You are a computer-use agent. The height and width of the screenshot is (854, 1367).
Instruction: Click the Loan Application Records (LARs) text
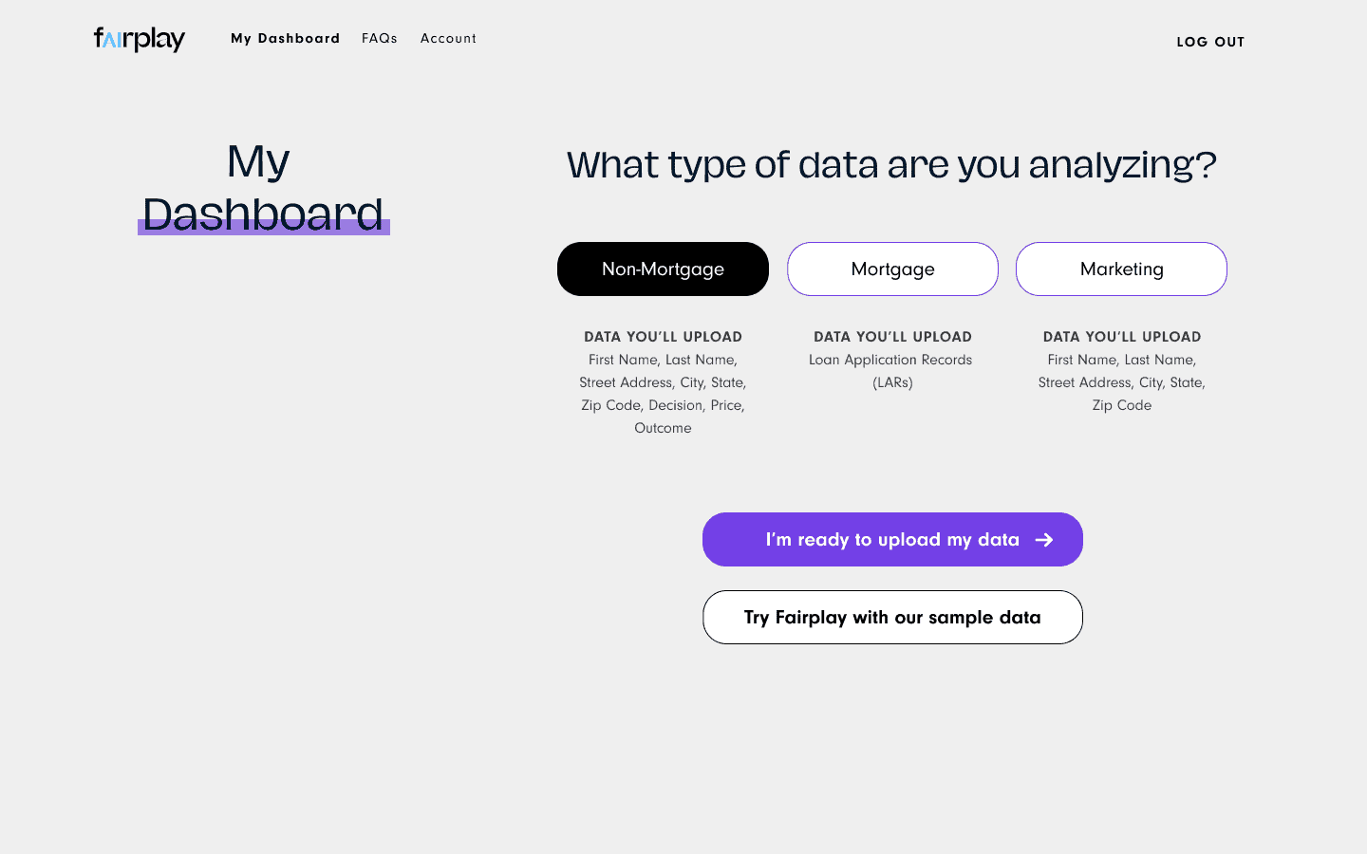(892, 371)
